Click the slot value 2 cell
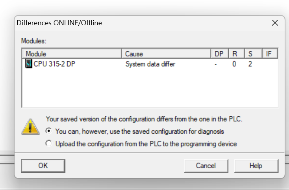This screenshot has width=289, height=190. (250, 64)
